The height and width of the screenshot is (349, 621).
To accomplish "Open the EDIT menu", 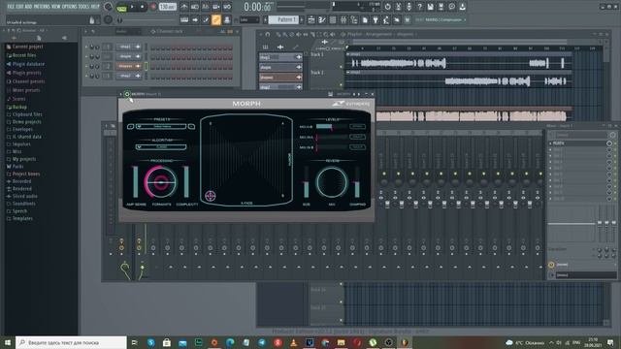I will coord(19,7).
